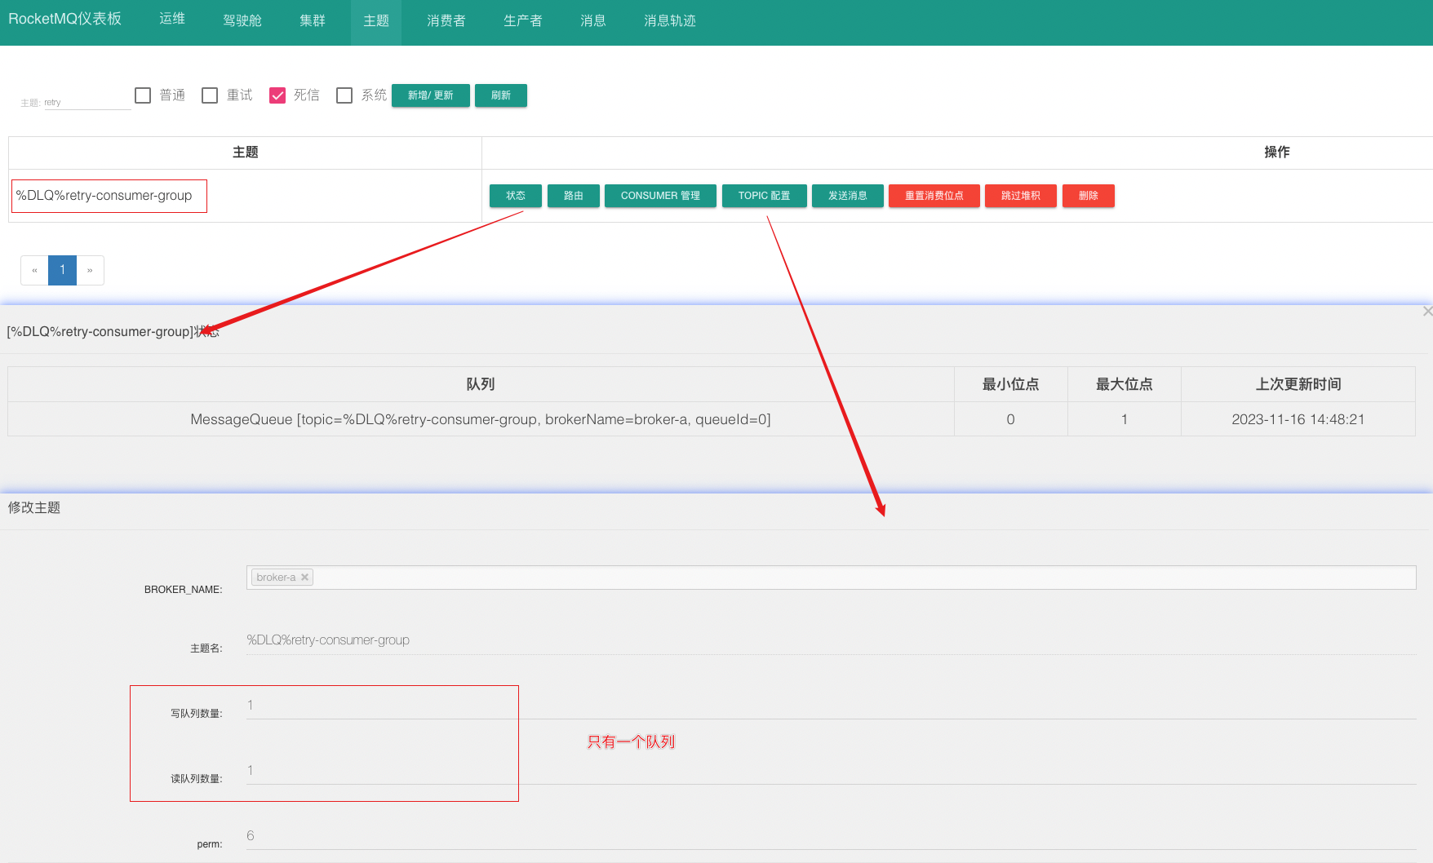This screenshot has width=1433, height=863.
Task: Focus the 读队列数量 input field
Action: pyautogui.click(x=831, y=771)
